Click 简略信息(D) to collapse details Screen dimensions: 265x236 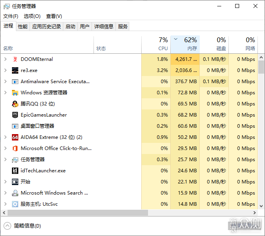coord(22,226)
